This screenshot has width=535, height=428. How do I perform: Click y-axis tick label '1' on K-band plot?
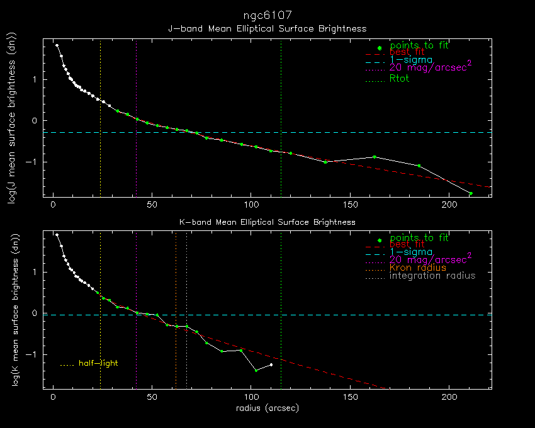tap(35, 272)
